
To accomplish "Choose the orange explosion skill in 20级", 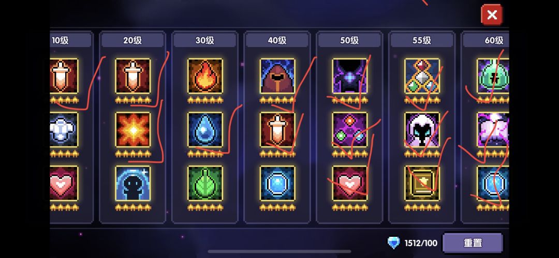I will (x=133, y=130).
